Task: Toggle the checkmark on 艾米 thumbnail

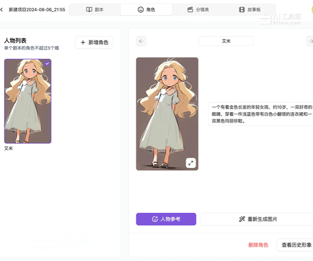Action: click(47, 63)
